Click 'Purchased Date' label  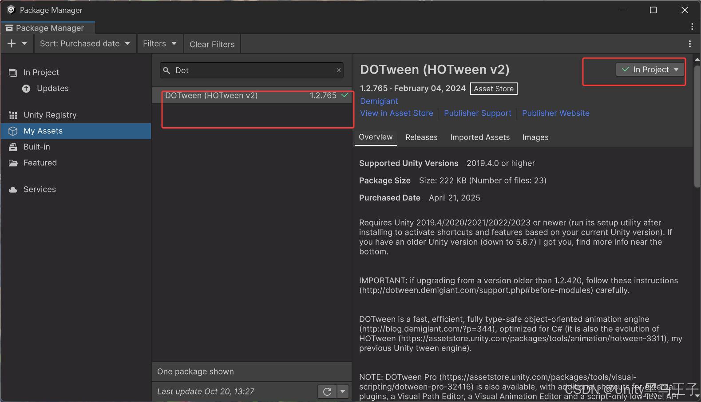click(x=390, y=198)
